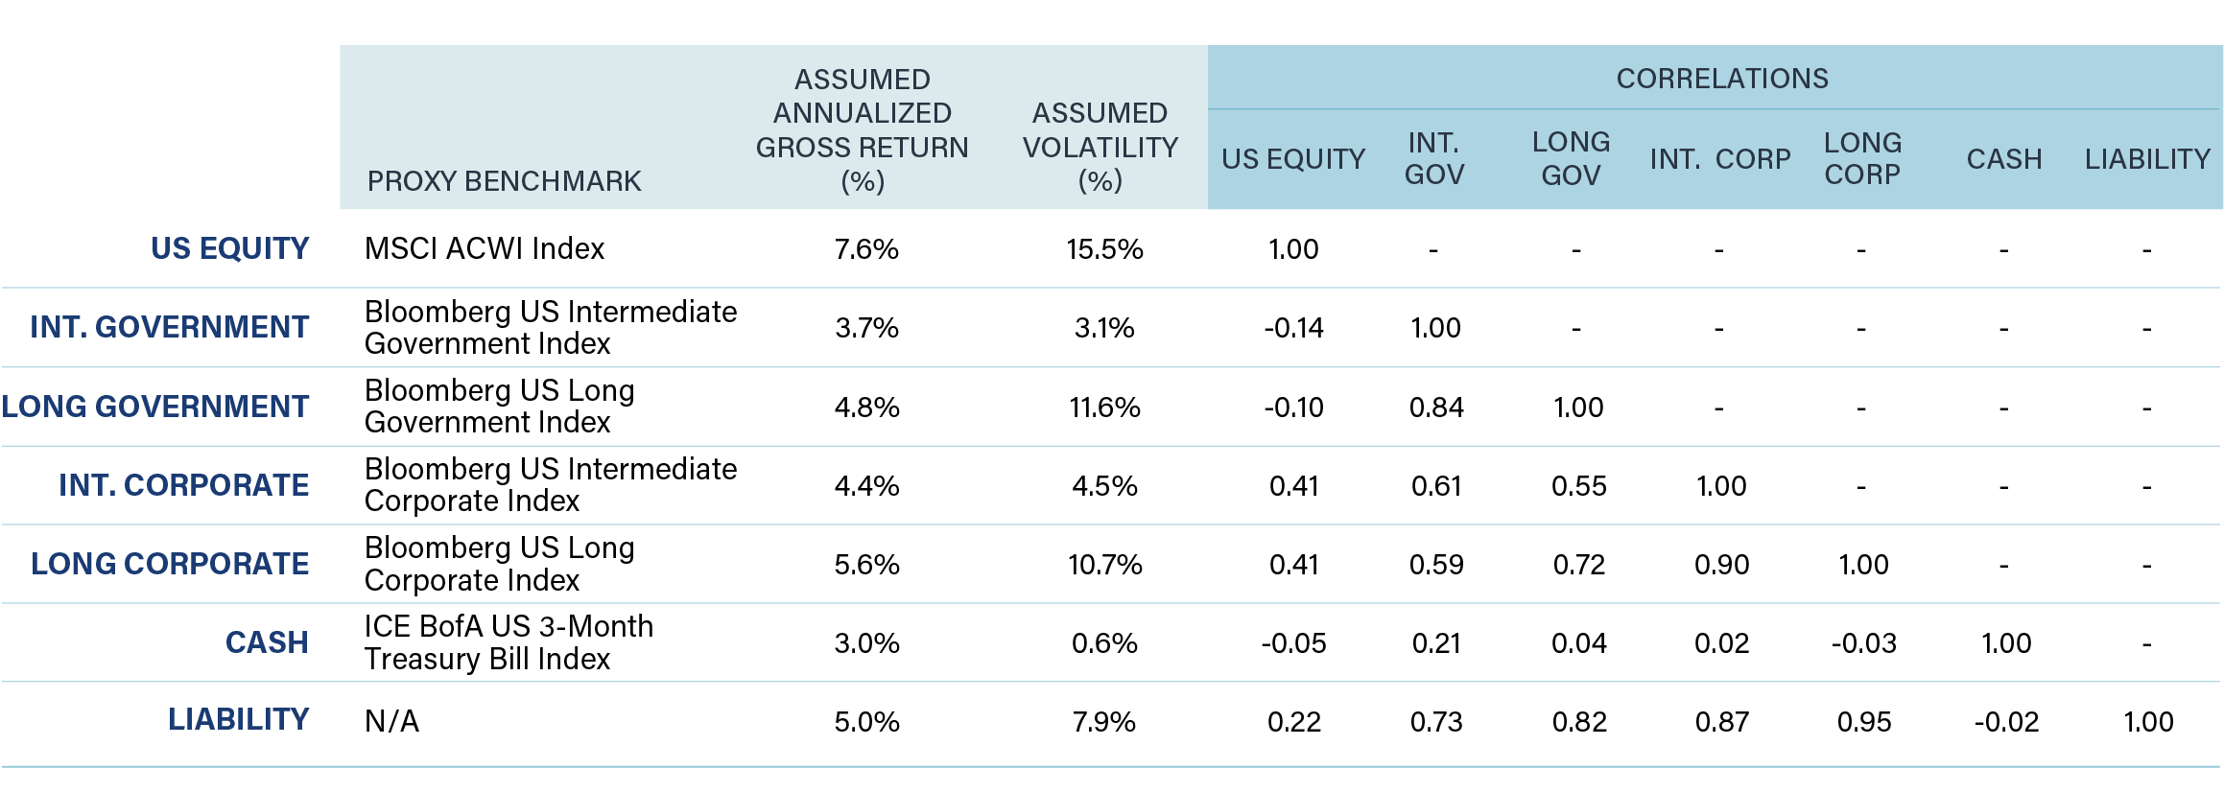Click the 0.95 liability correlation value
2224x792 pixels.
tap(1863, 722)
